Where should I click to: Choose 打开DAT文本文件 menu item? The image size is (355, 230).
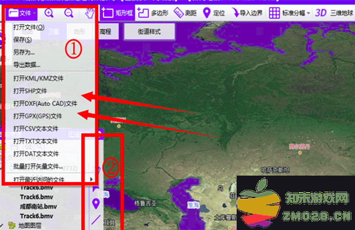(x=36, y=154)
